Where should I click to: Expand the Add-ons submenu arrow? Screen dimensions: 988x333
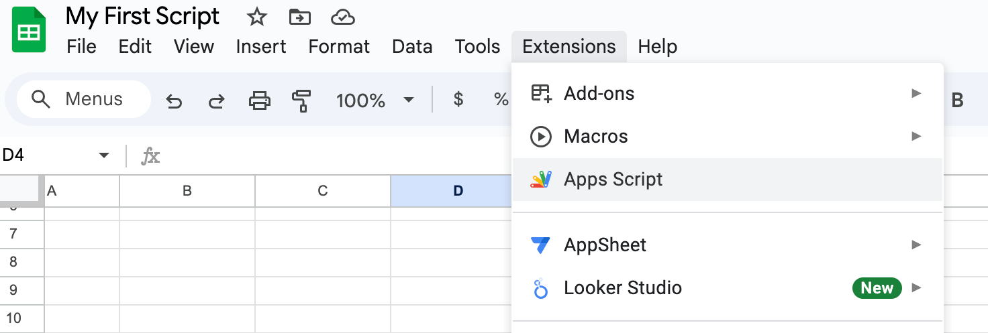click(x=916, y=94)
